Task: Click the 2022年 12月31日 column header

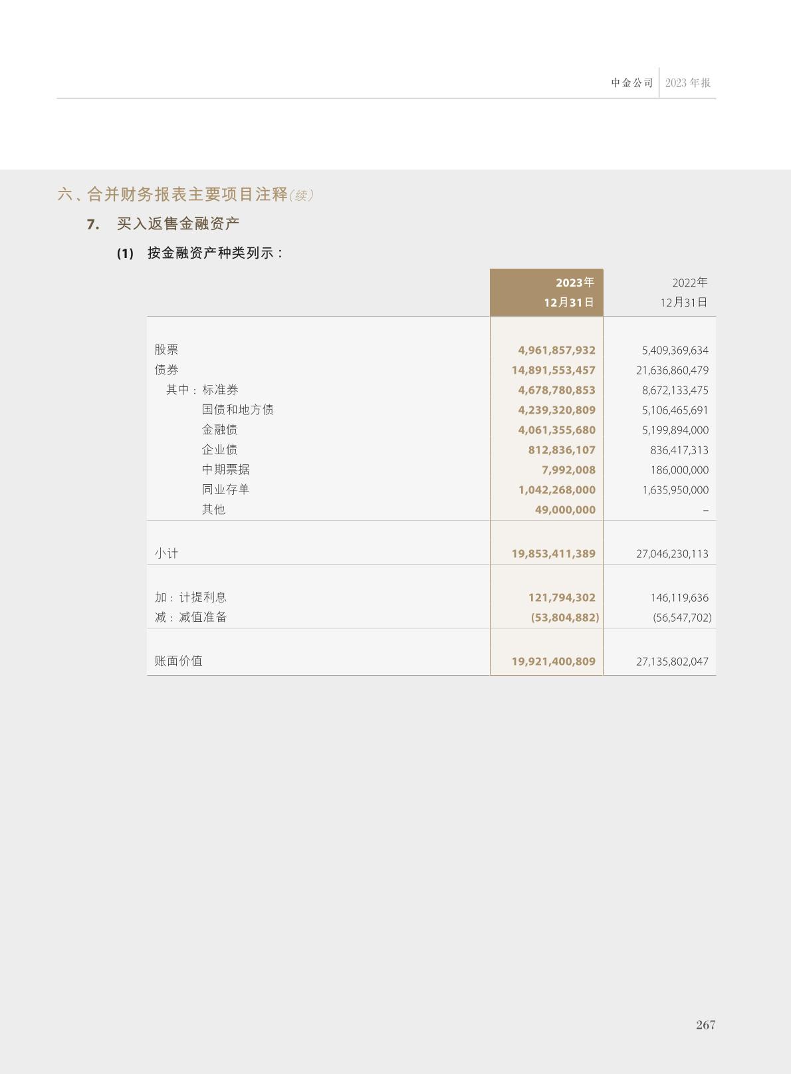Action: 683,293
